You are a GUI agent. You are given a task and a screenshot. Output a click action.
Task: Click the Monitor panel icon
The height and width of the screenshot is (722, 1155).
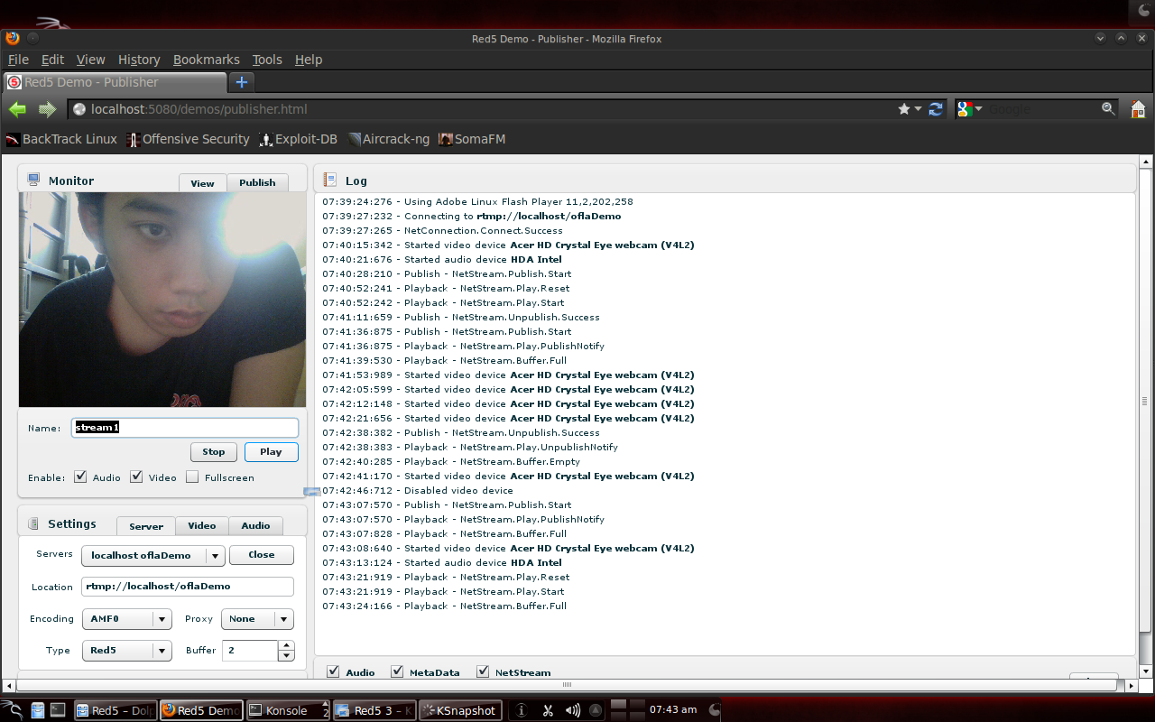34,180
